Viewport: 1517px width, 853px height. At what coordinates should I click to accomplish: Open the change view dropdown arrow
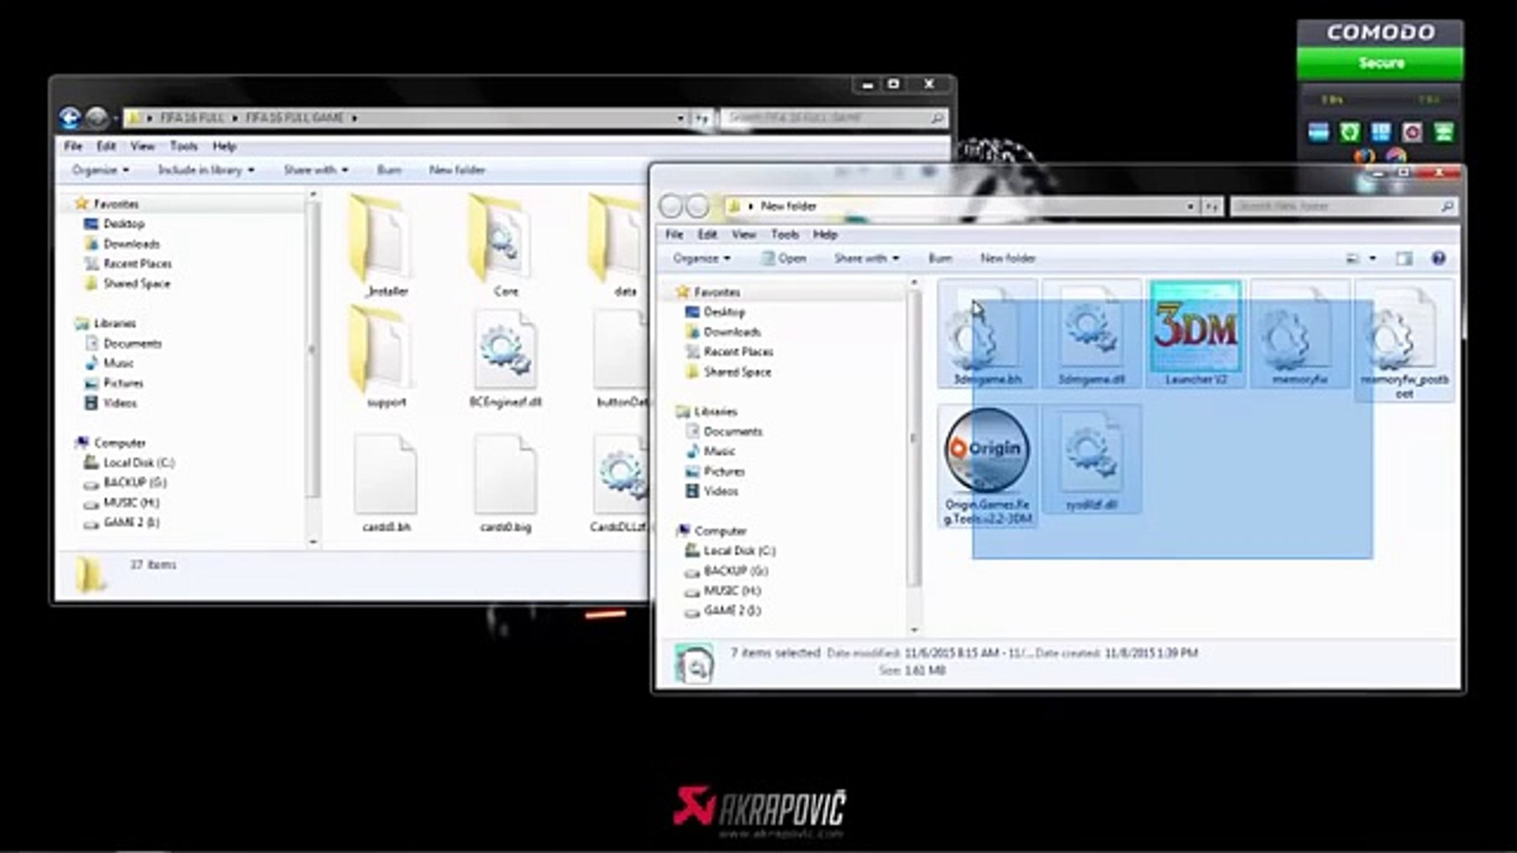coord(1372,258)
